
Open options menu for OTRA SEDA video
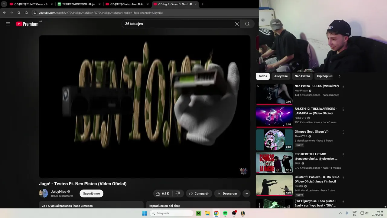pos(343,177)
